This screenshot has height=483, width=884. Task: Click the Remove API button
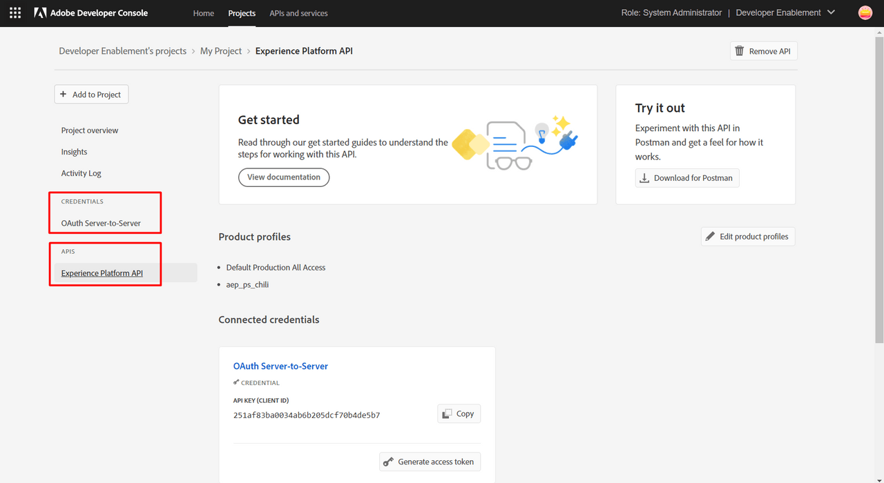point(764,51)
